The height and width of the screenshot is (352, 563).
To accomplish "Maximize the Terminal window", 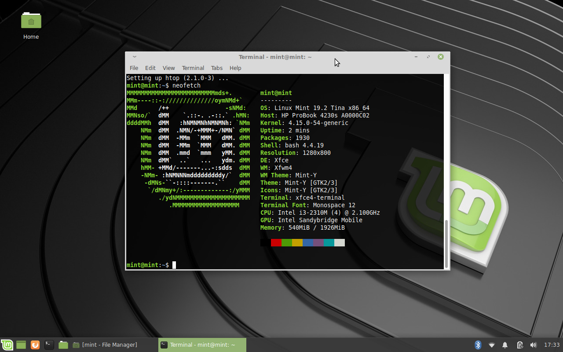I will click(x=428, y=57).
